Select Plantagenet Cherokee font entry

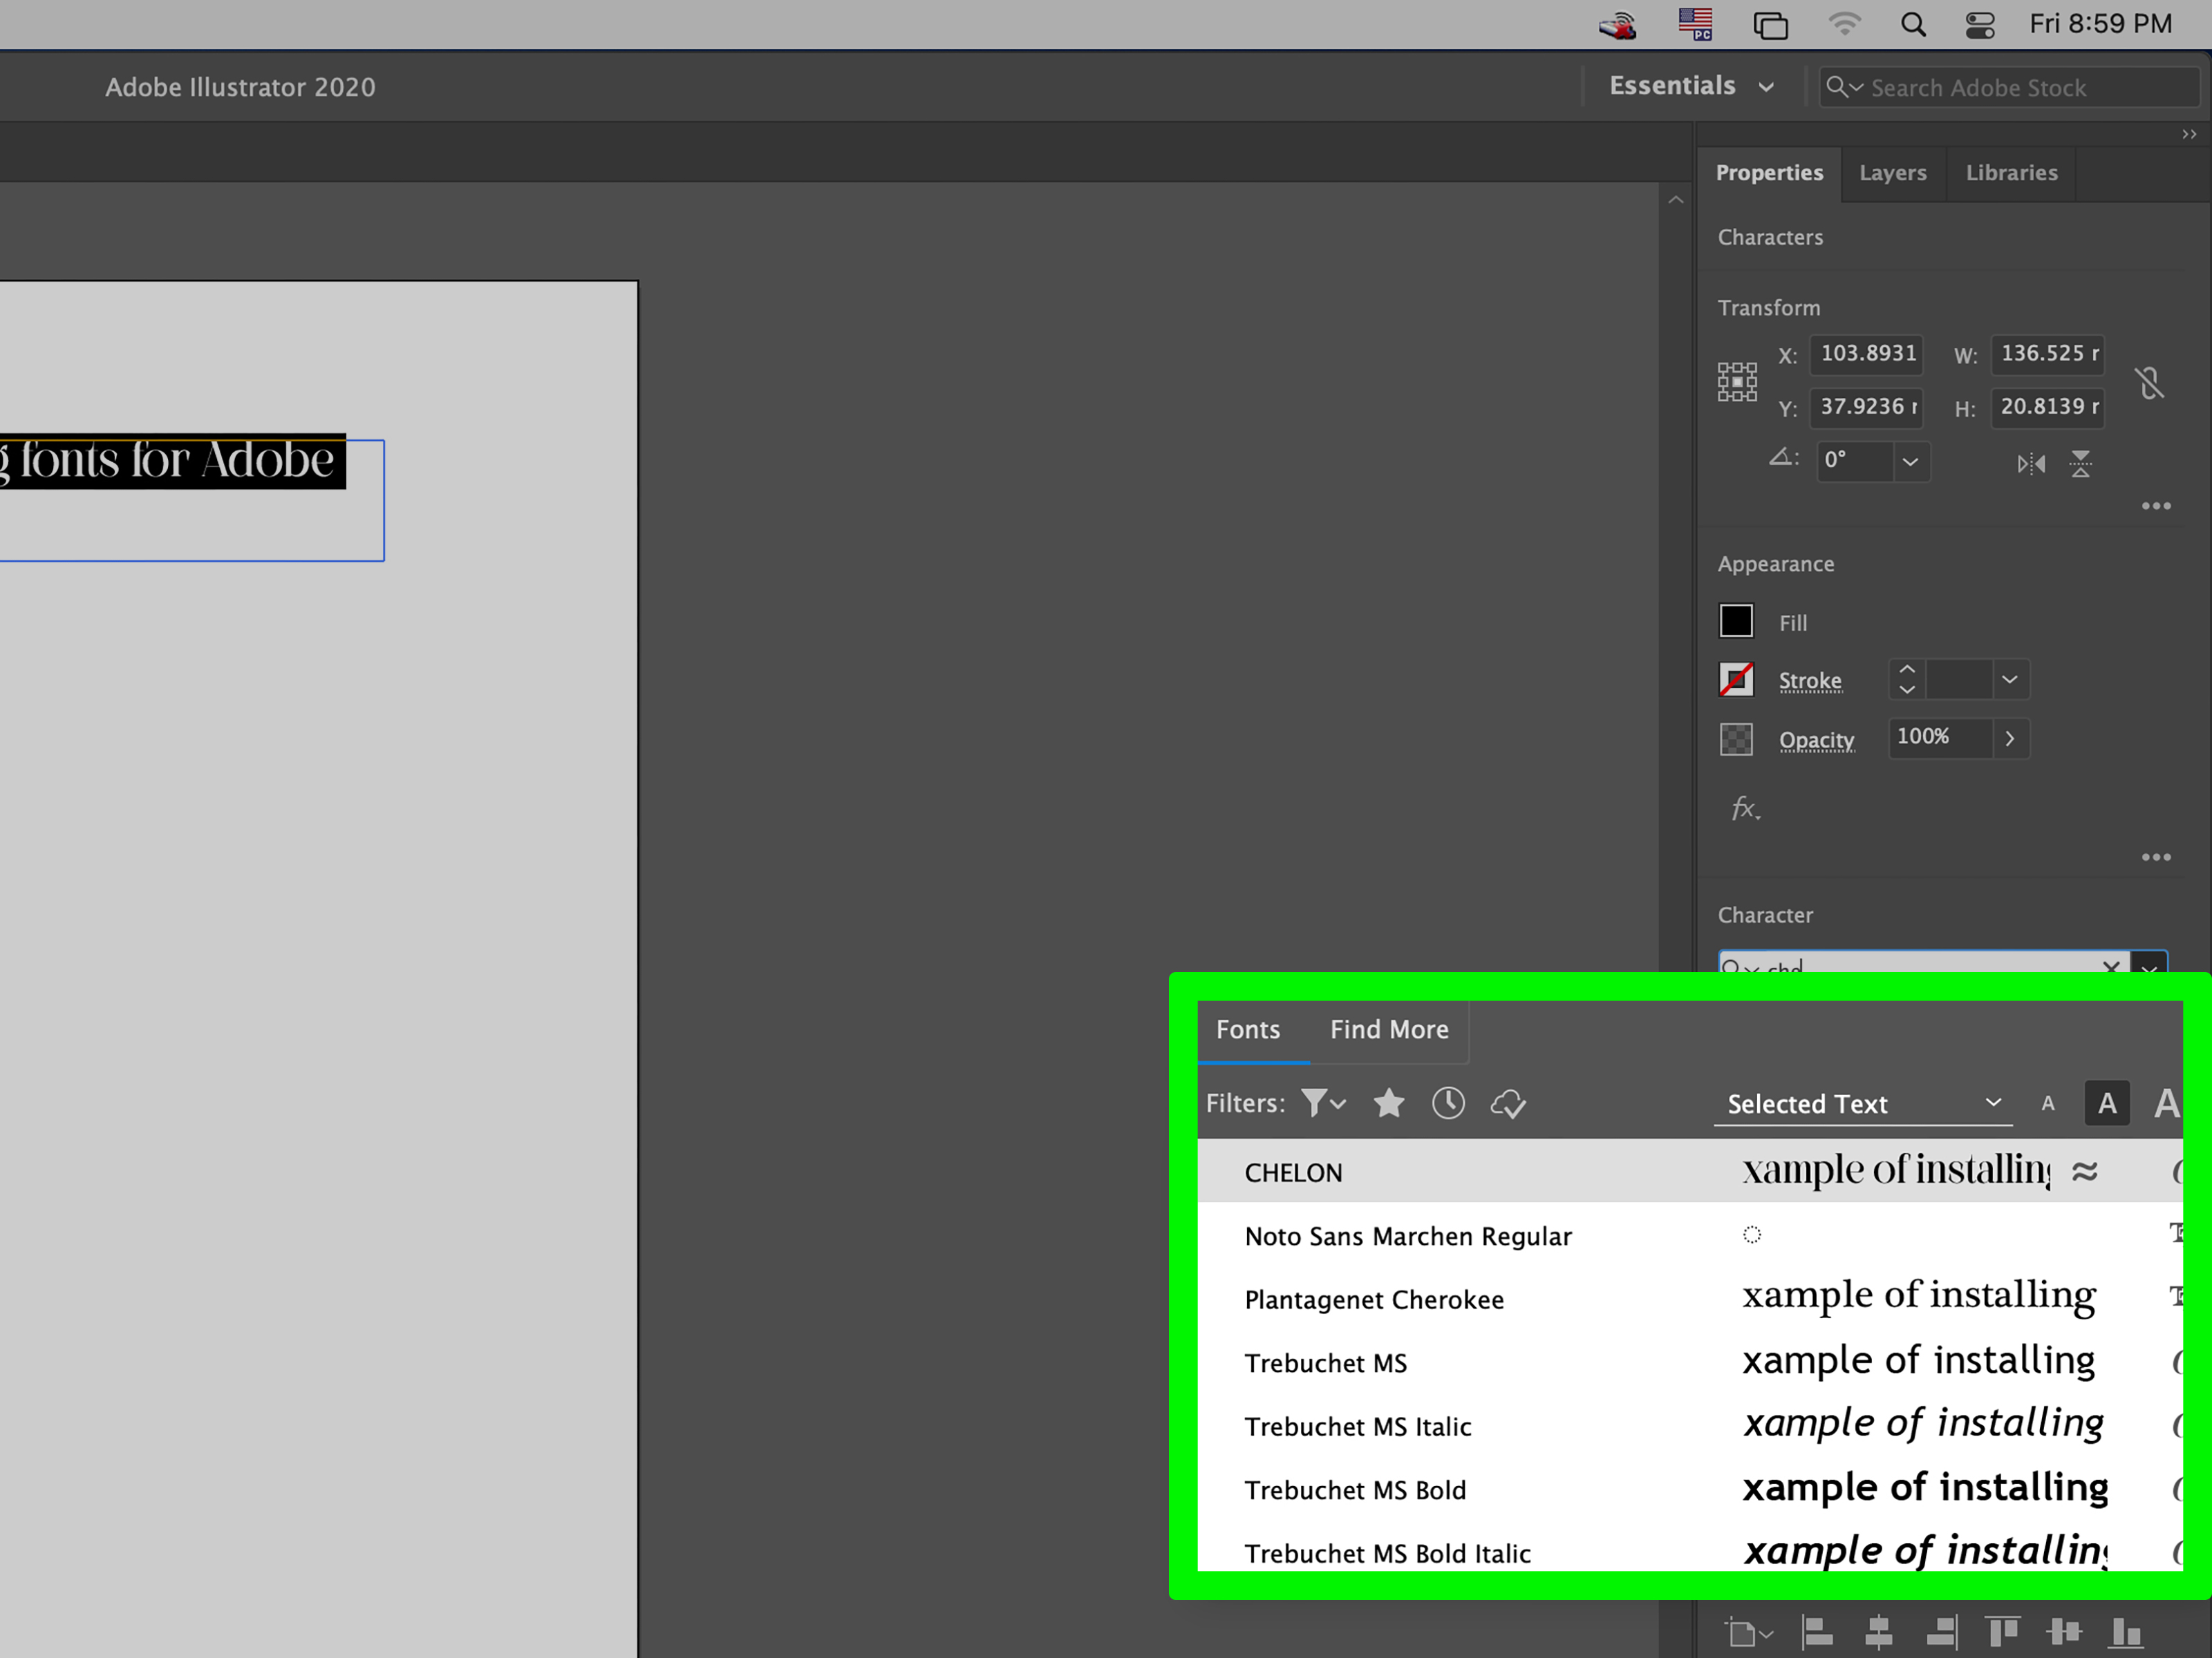pos(1374,1299)
